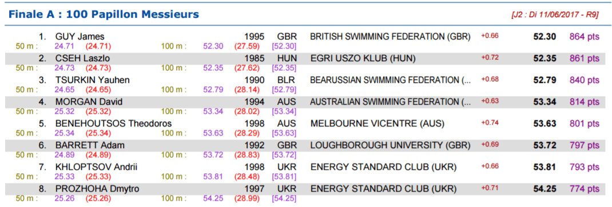Image resolution: width=612 pixels, height=207 pixels.
Task: Click the heading Finale A : 100 Papillon Messieurs
Action: 104,15
